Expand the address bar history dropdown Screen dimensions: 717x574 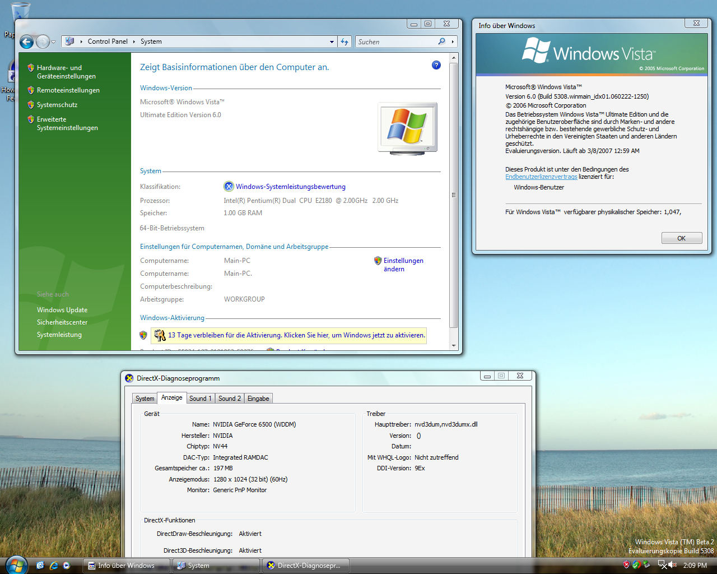coord(332,42)
